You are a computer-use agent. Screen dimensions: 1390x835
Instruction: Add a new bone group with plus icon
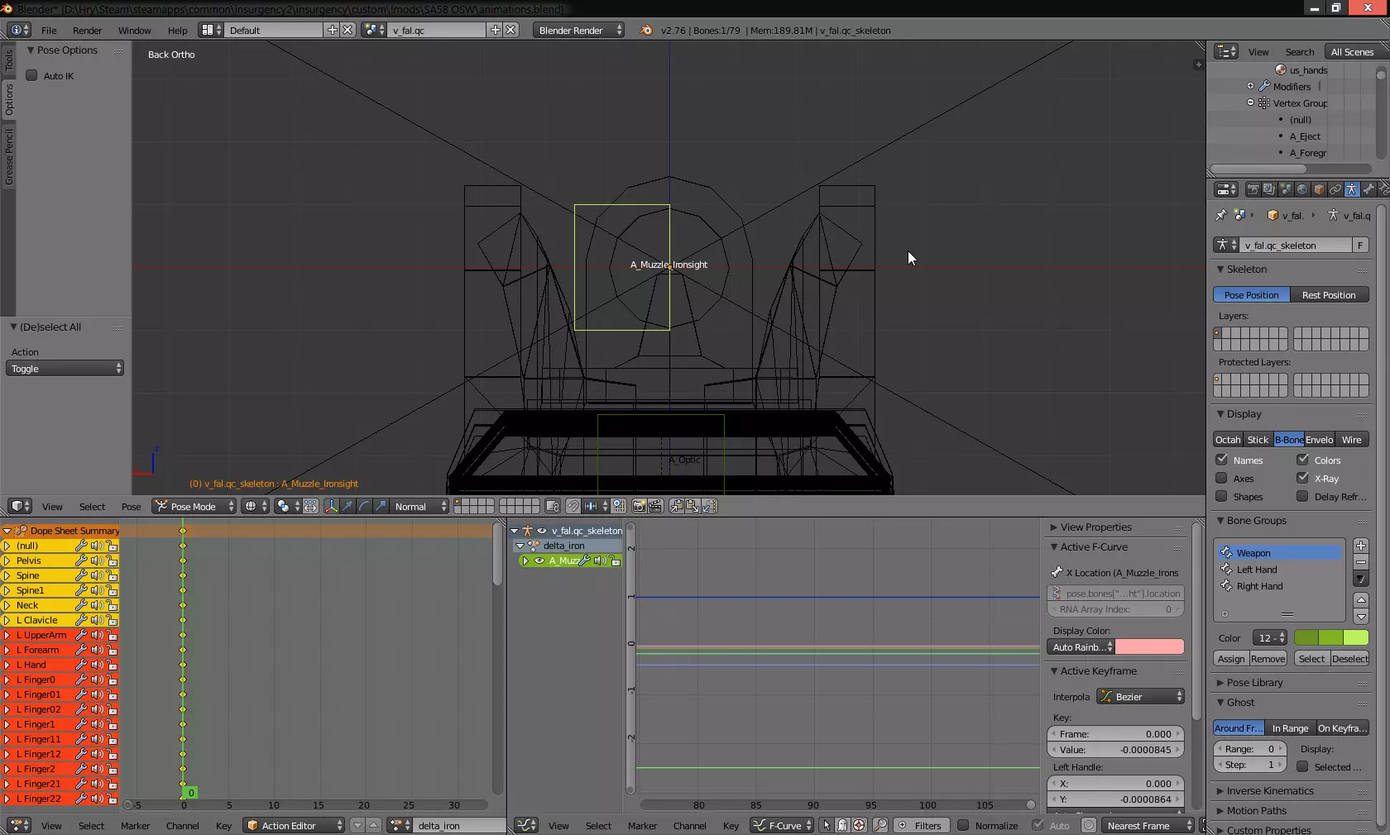1361,546
